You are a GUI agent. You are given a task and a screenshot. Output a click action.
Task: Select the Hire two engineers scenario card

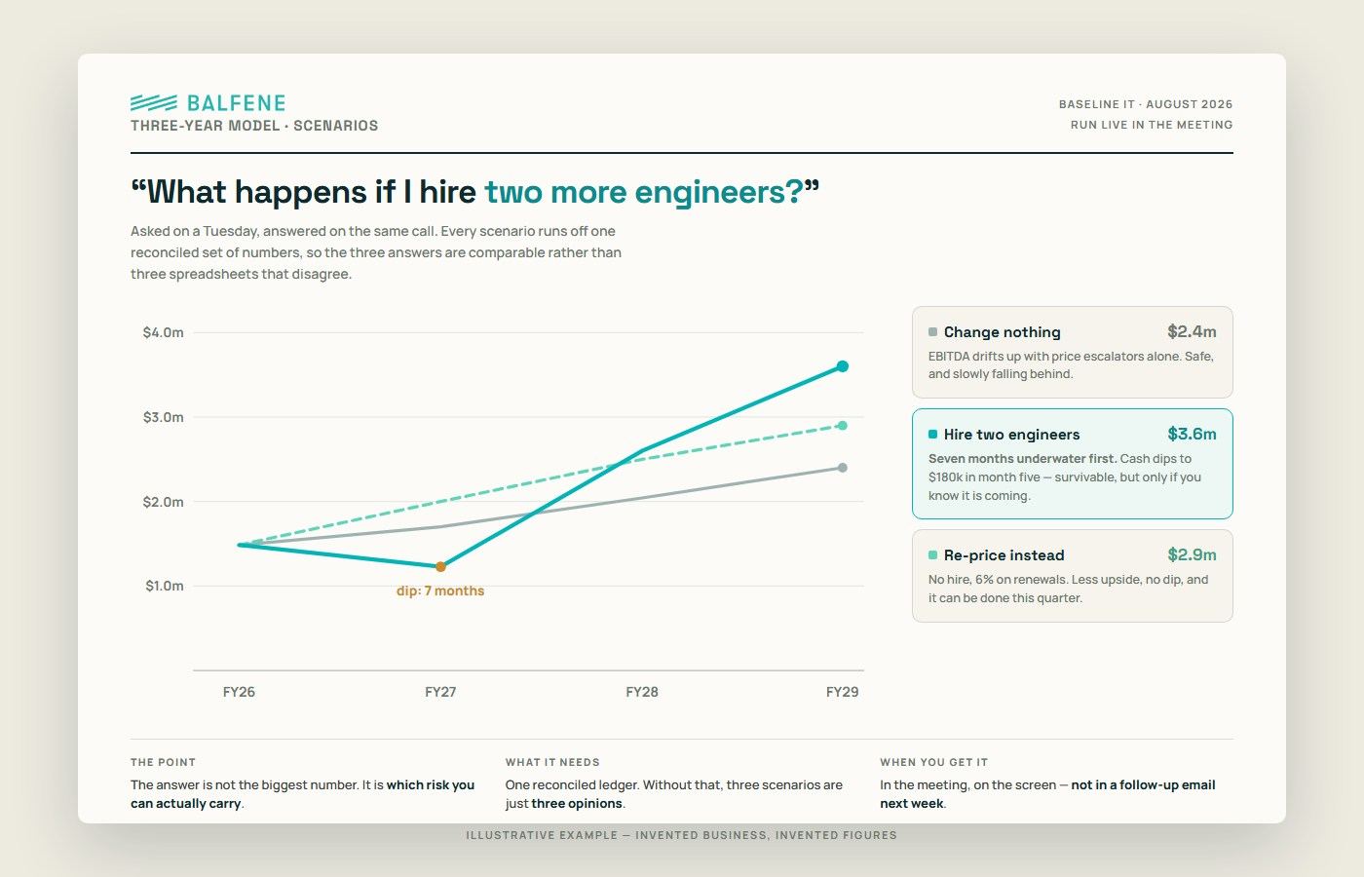[x=1072, y=464]
